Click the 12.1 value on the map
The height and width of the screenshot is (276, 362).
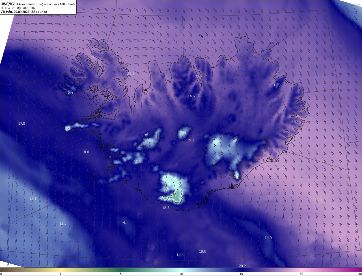coord(33,199)
